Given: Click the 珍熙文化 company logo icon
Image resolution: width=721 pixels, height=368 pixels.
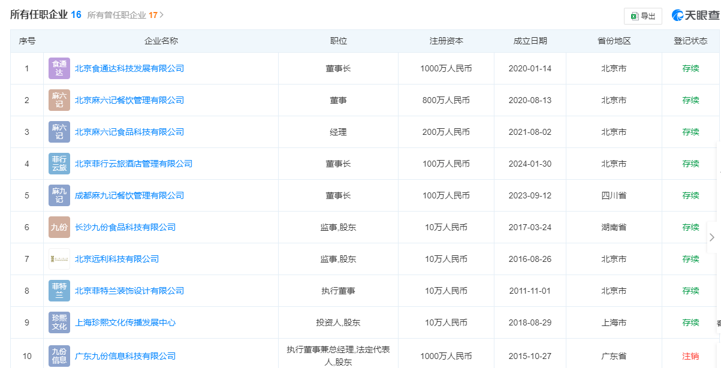Looking at the screenshot, I should click(59, 322).
